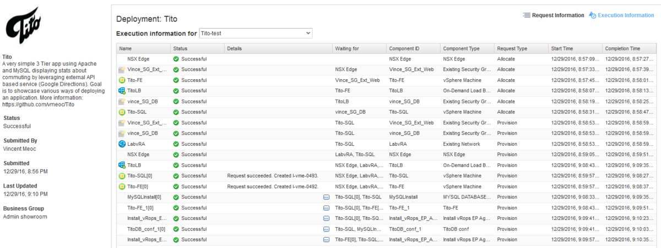Click the network globe icon for LabvRA

[122, 144]
